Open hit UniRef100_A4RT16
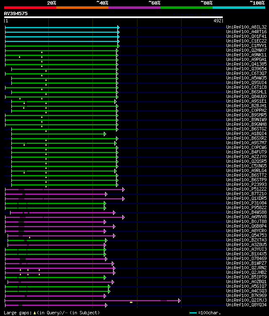The width and height of the screenshot is (269, 316). click(246, 32)
